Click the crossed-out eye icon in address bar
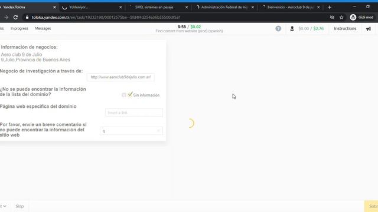The width and height of the screenshot is (378, 212). coord(332,17)
